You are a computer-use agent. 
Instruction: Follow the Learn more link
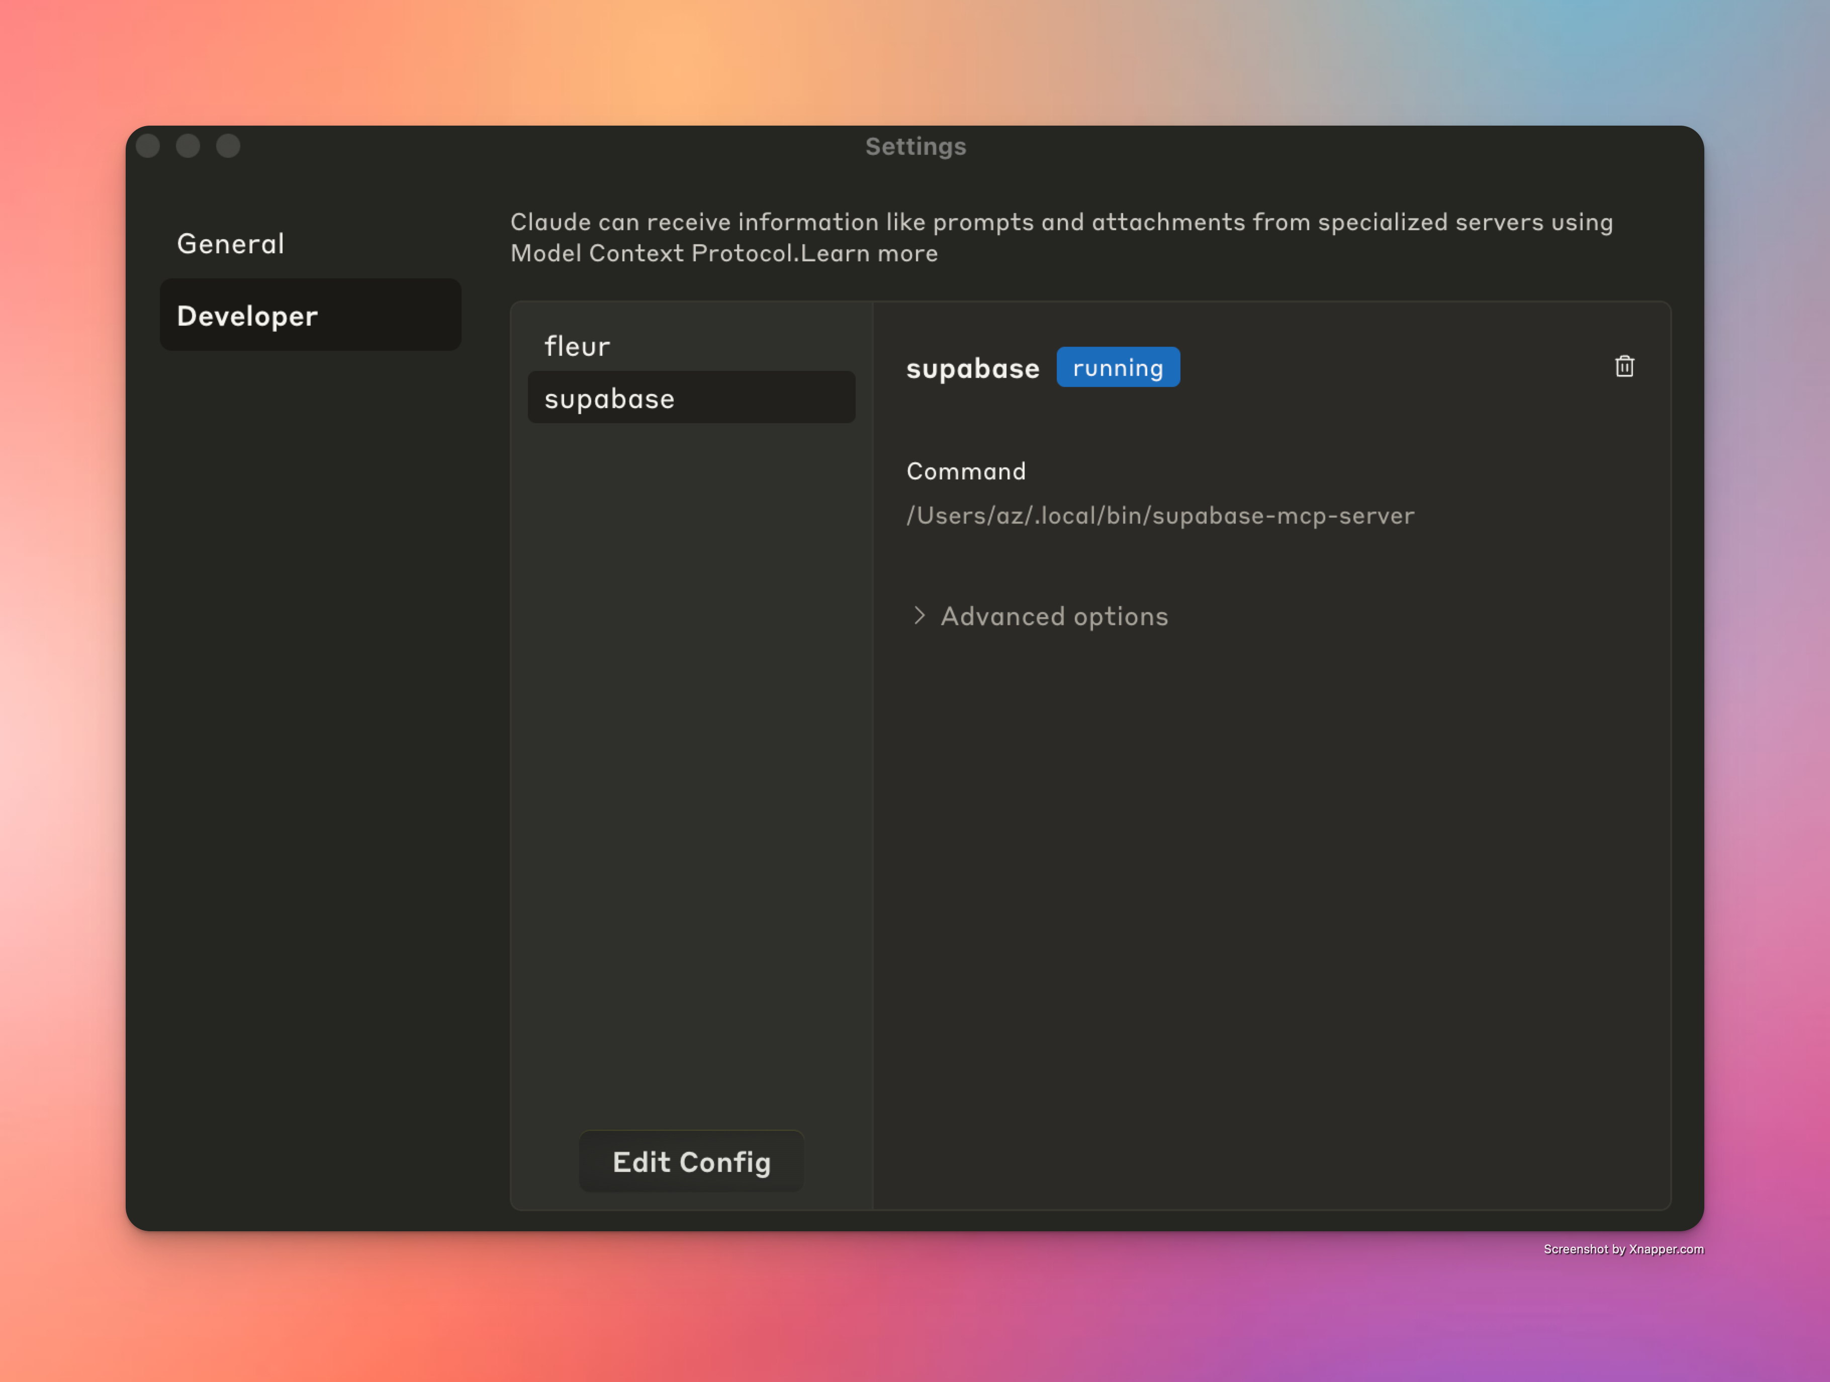(x=869, y=253)
